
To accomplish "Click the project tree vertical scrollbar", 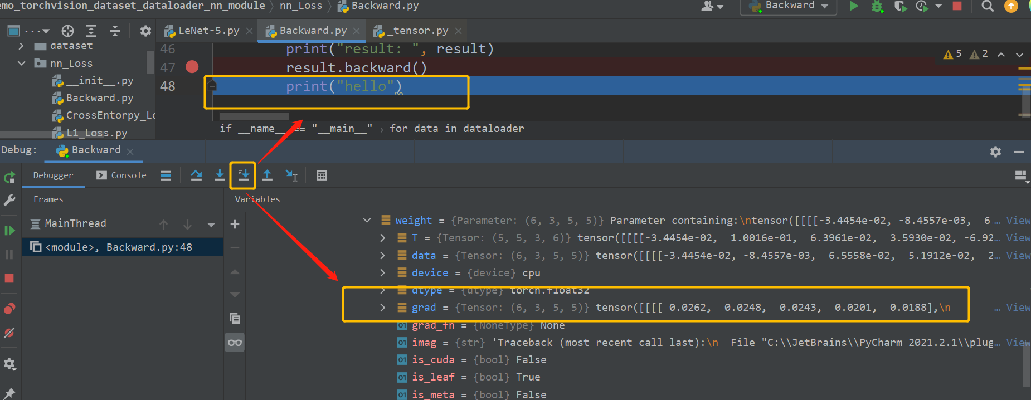I will coord(150,62).
